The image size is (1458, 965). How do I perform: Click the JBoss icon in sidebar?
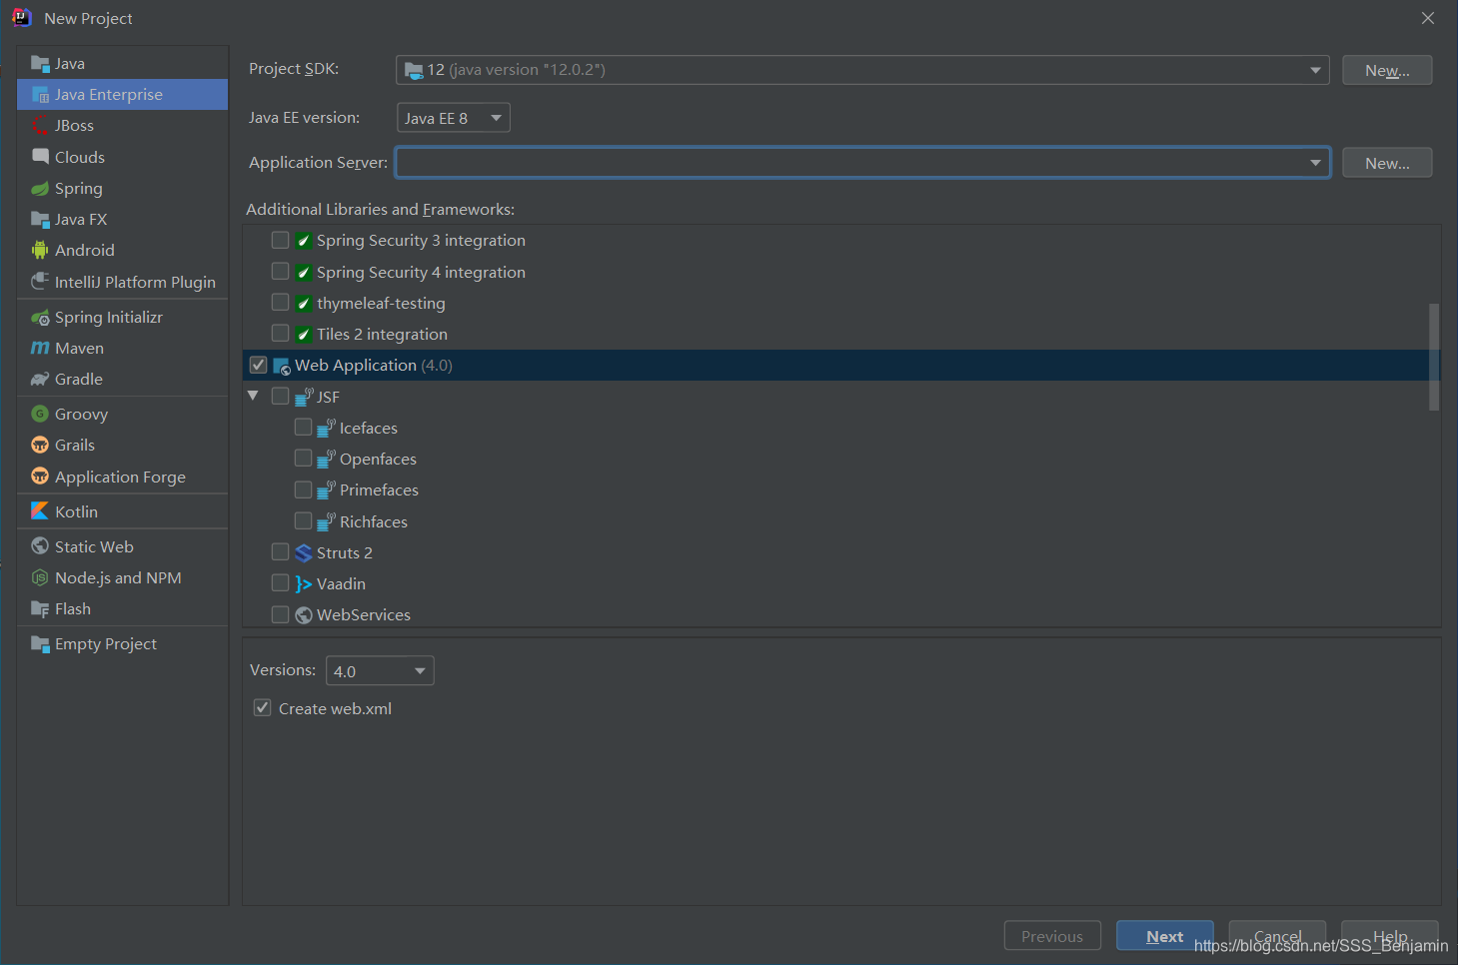pos(40,126)
